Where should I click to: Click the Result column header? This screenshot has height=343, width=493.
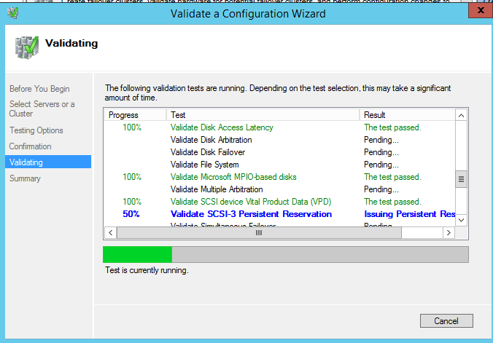click(x=408, y=115)
